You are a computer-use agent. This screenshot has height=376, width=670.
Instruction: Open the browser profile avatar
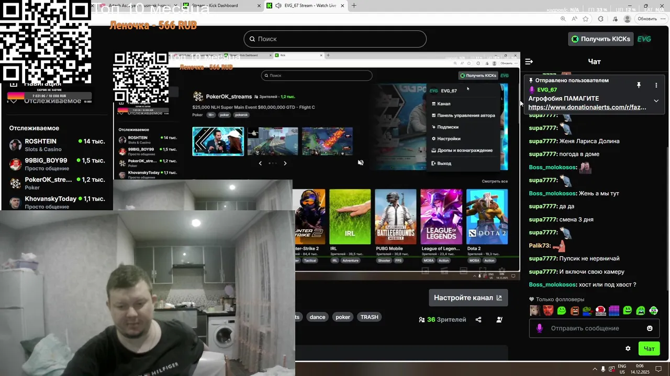627,19
